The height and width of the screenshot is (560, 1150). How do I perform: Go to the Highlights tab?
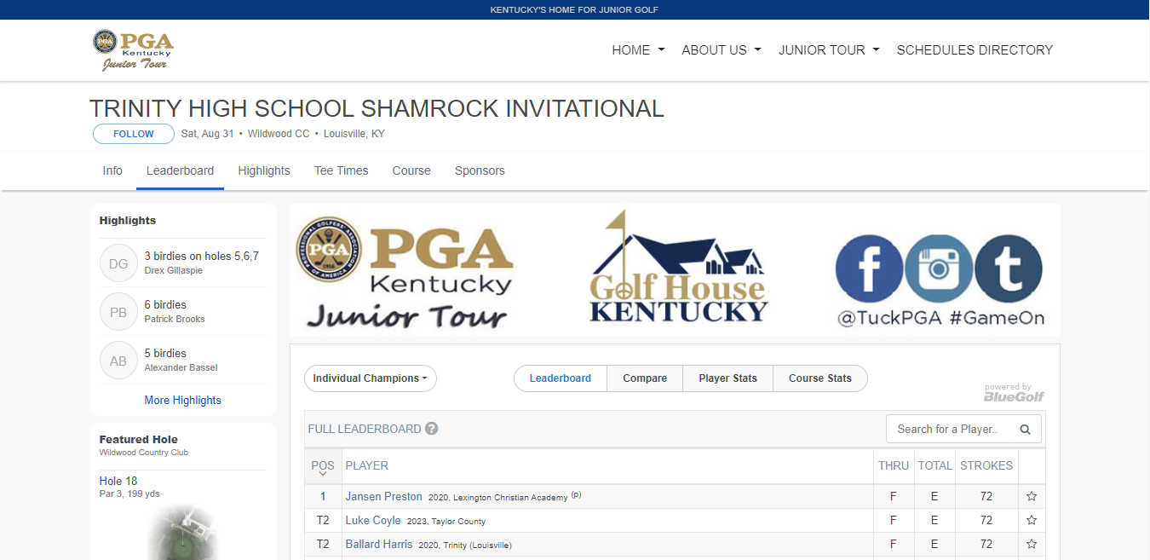tap(264, 170)
